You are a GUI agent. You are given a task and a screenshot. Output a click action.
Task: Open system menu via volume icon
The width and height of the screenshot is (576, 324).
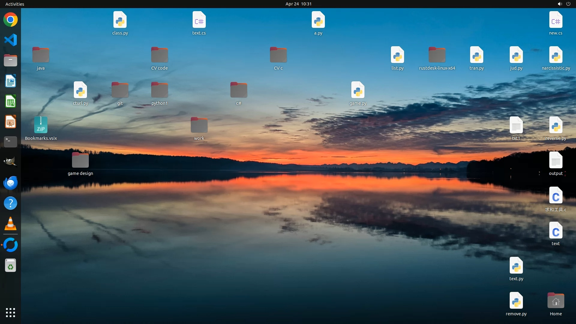(x=559, y=4)
